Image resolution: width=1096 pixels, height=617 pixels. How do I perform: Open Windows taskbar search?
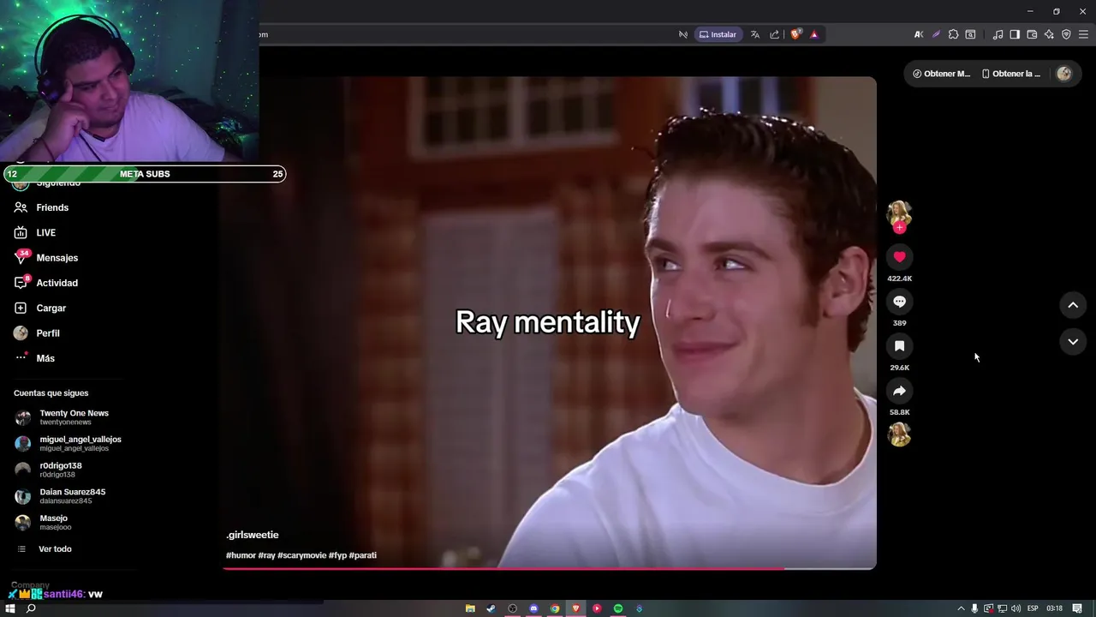(x=31, y=608)
